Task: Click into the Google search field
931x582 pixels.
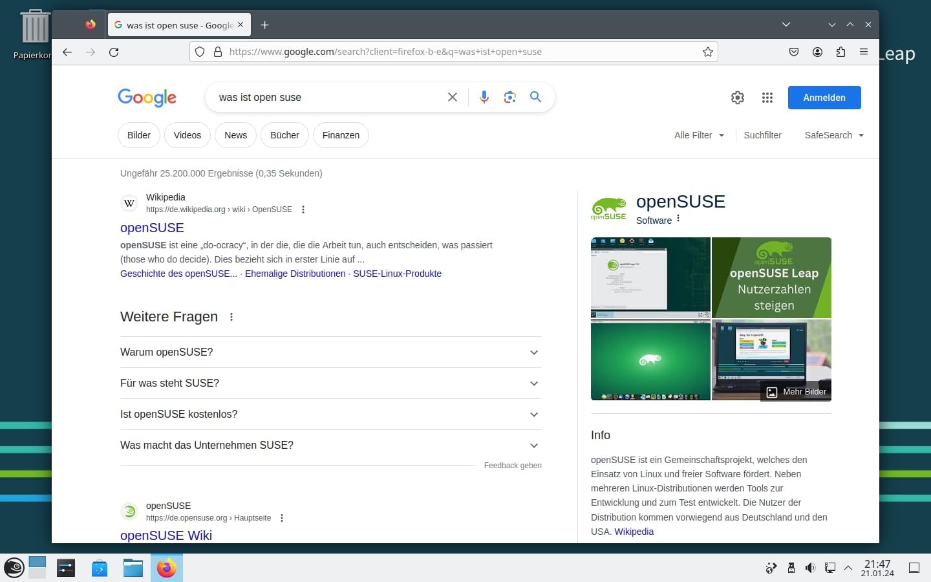Action: [x=323, y=98]
